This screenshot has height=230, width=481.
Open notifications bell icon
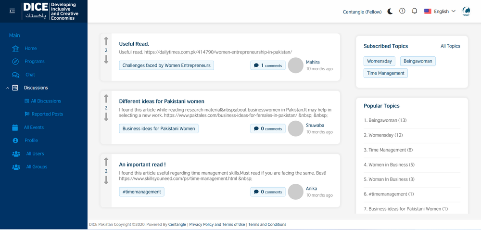point(415,11)
